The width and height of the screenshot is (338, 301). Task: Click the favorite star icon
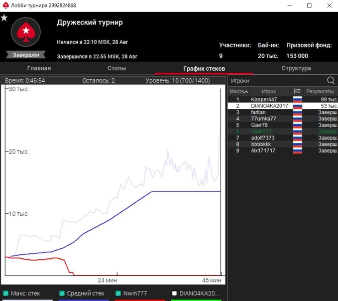[x=5, y=18]
